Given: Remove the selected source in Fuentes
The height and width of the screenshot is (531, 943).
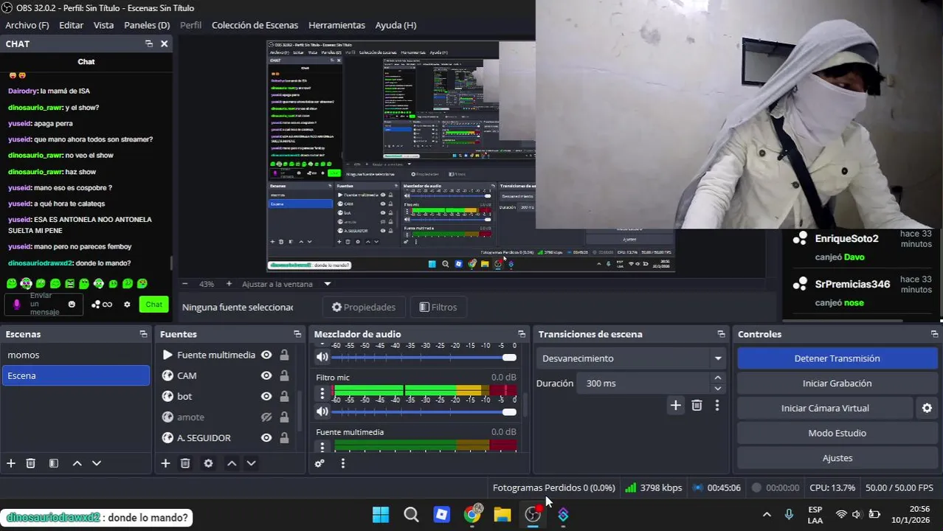Looking at the screenshot, I should [x=185, y=463].
